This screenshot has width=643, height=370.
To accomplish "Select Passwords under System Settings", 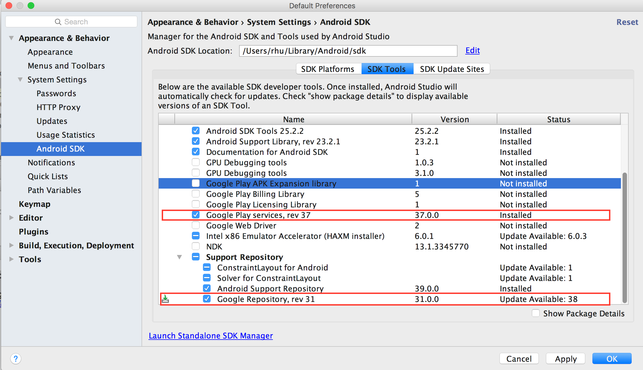I will click(x=56, y=93).
